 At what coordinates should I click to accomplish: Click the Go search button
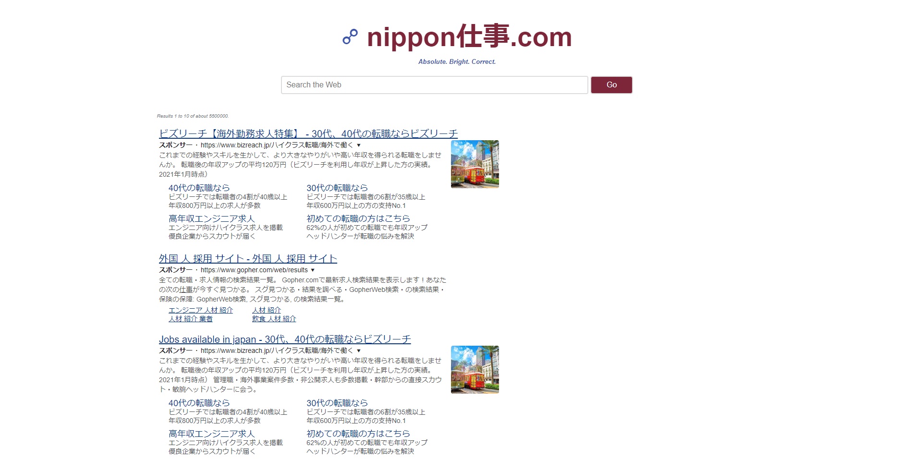coord(611,85)
